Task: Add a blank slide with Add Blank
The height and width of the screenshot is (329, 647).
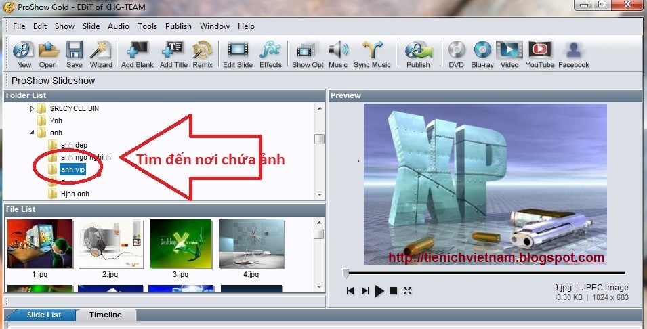Action: pos(138,54)
